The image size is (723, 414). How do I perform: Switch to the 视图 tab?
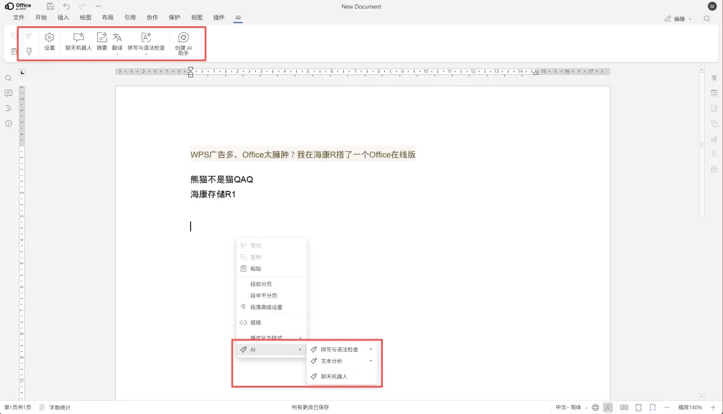pyautogui.click(x=197, y=17)
